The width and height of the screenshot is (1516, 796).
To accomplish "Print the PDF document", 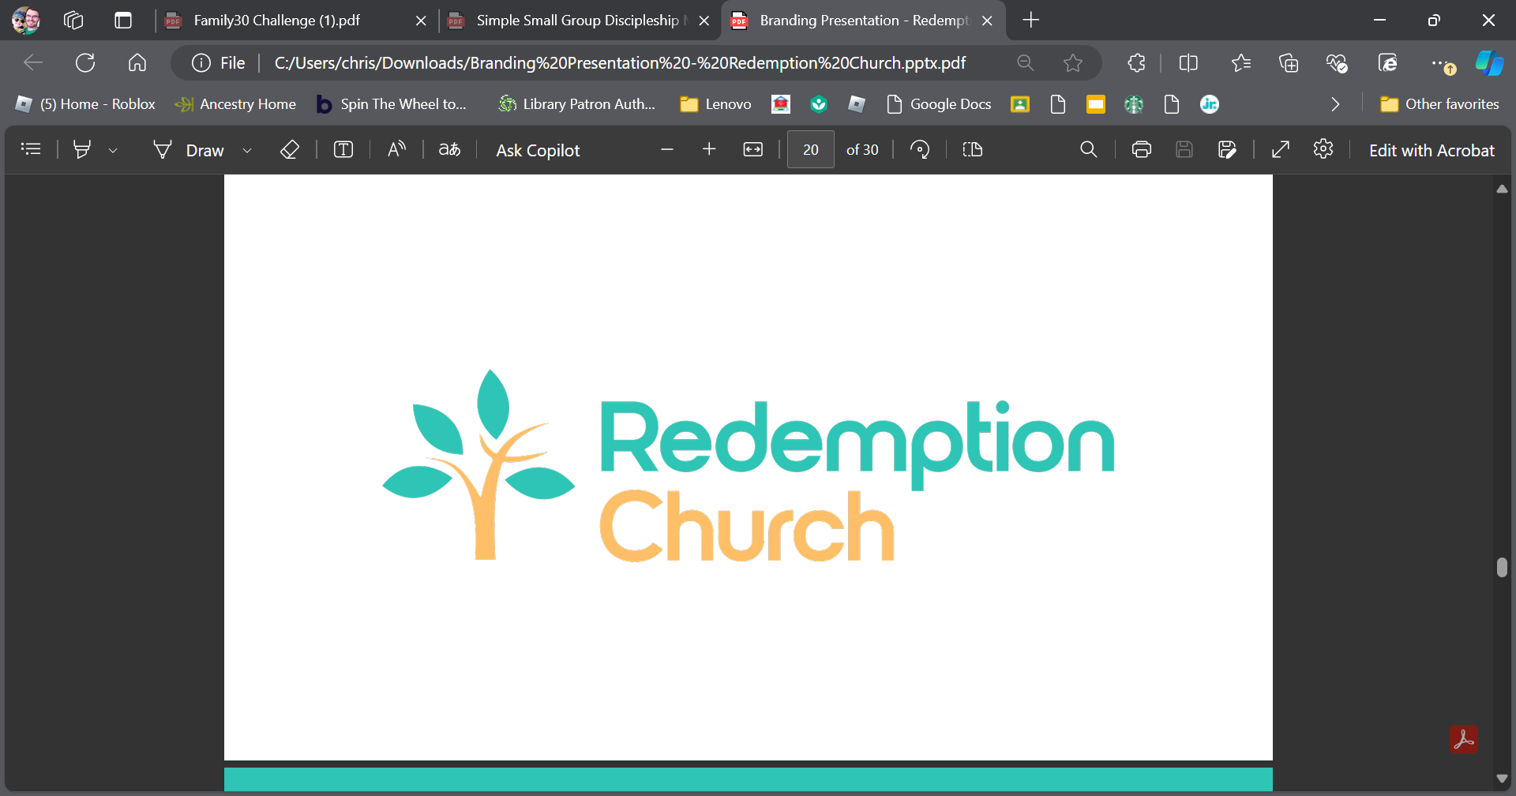I will point(1141,150).
